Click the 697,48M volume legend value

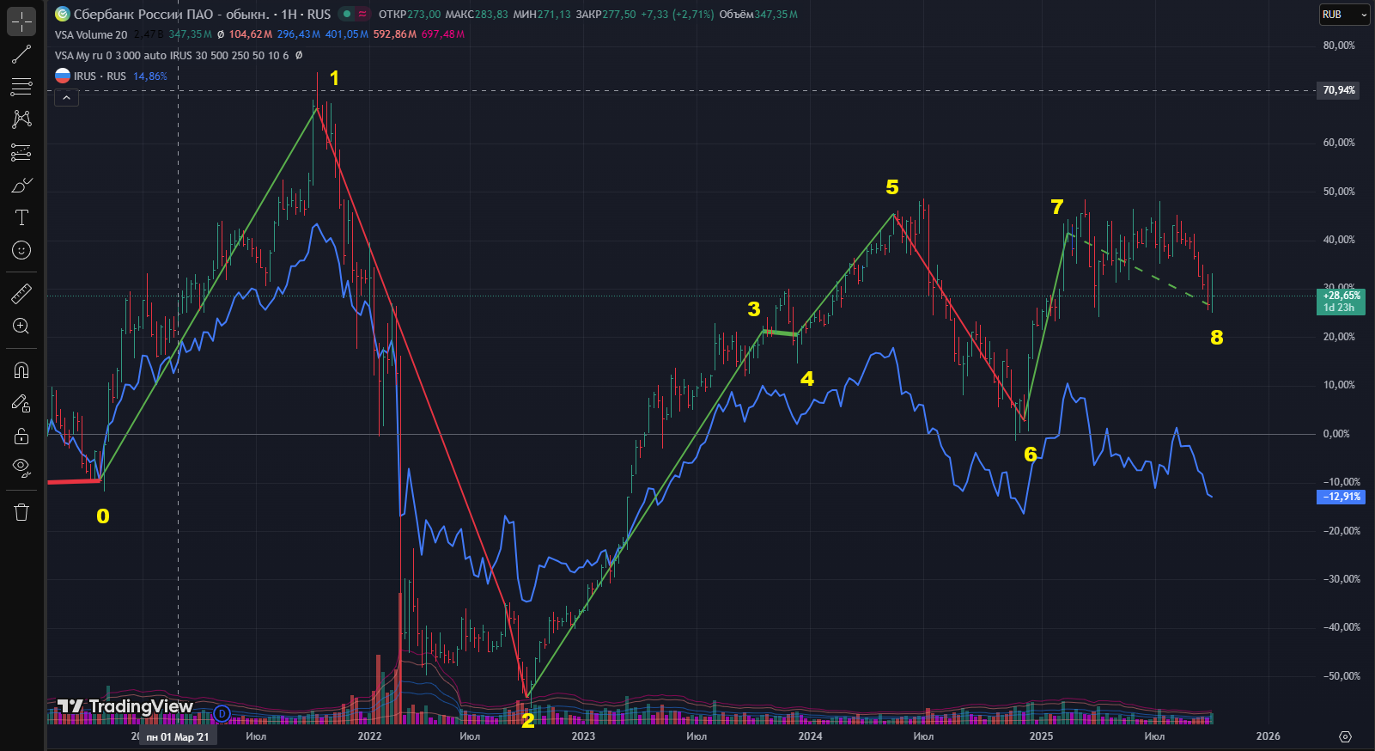pos(443,34)
